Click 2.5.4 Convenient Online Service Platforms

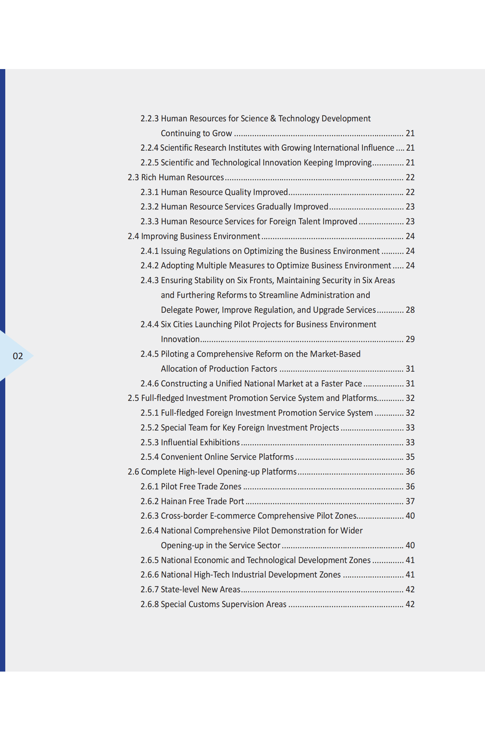coord(217,457)
